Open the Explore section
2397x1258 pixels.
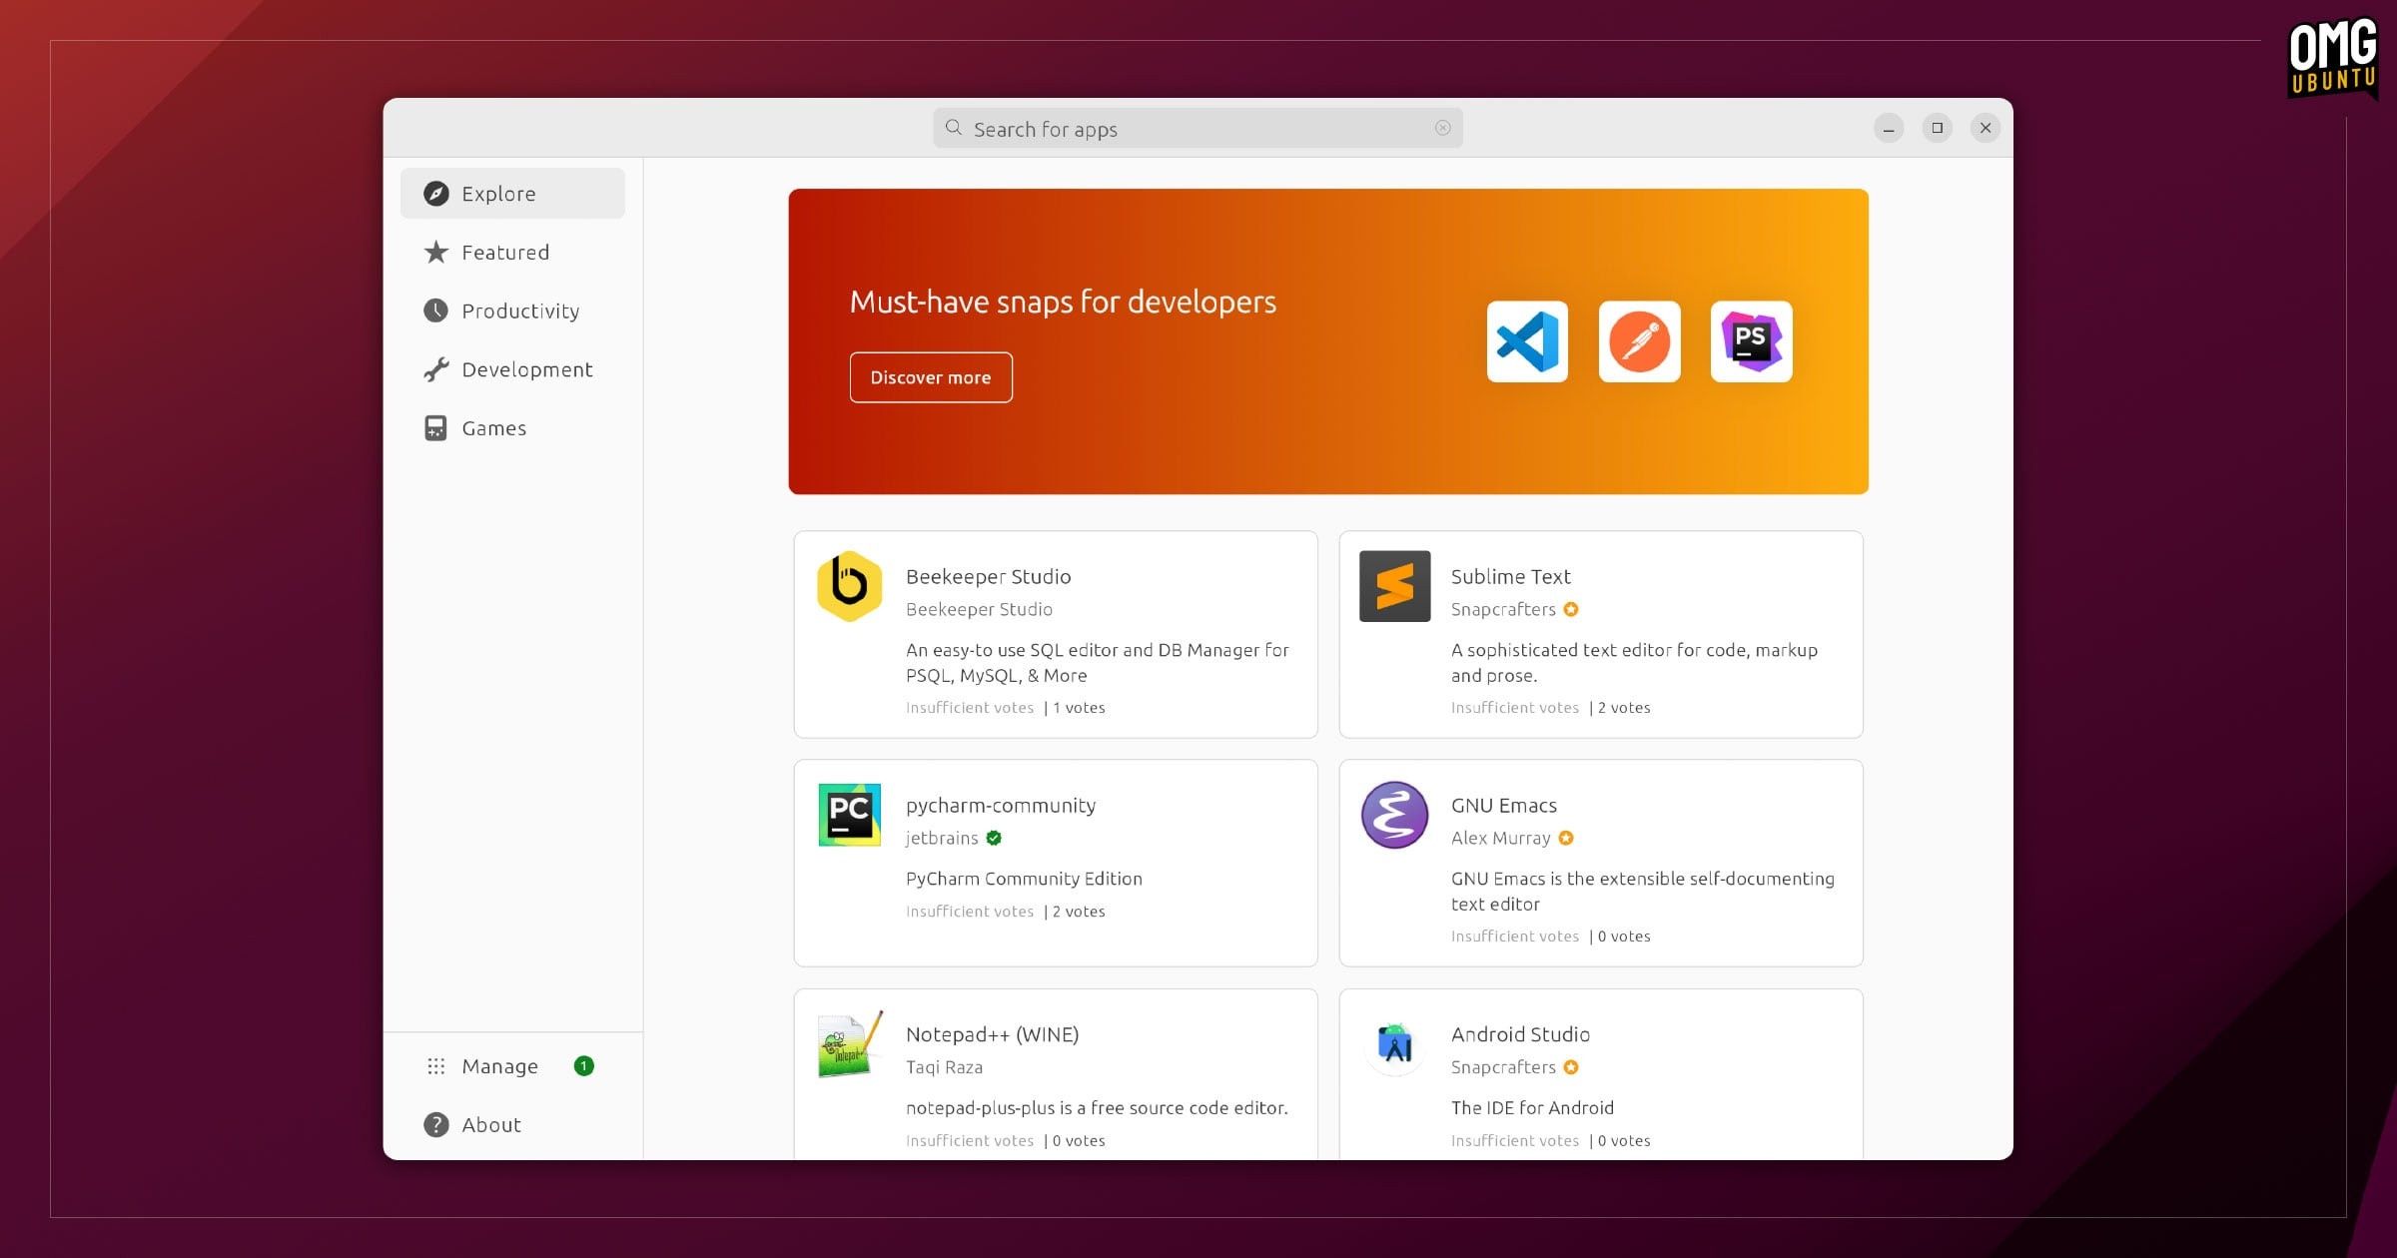[512, 194]
